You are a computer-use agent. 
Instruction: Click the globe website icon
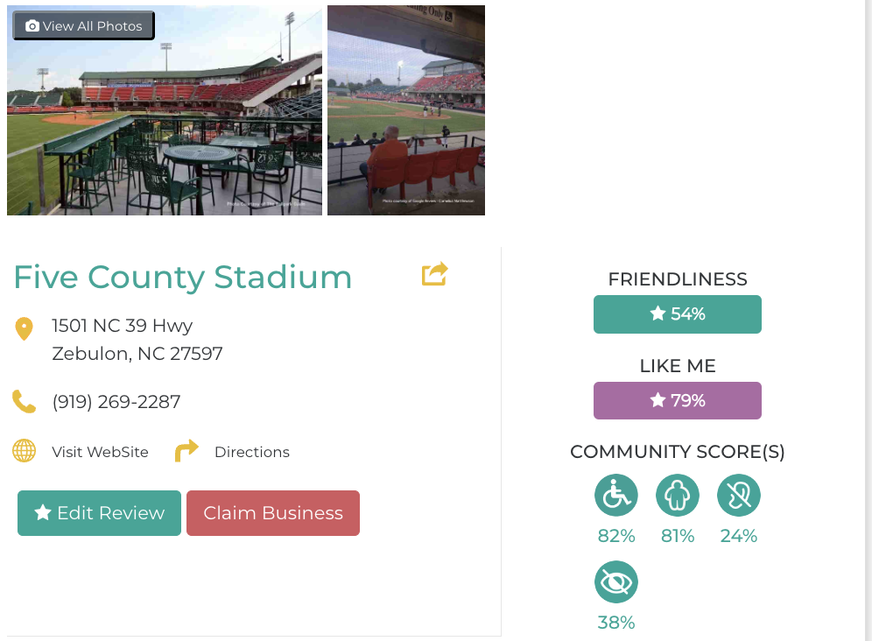[x=24, y=451]
